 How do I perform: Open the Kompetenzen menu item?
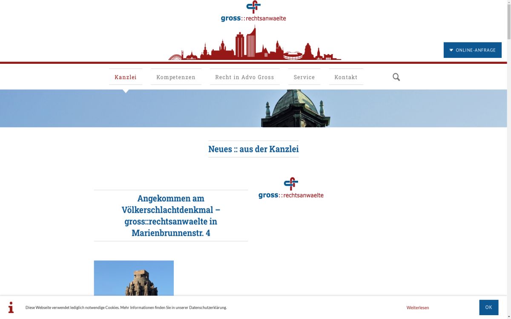click(176, 77)
